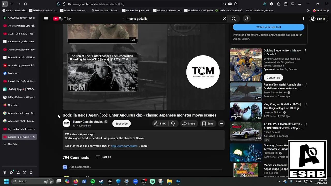331x186 pixels.
Task: Open Finish setup in bookmarks bar
Action: 321,11
